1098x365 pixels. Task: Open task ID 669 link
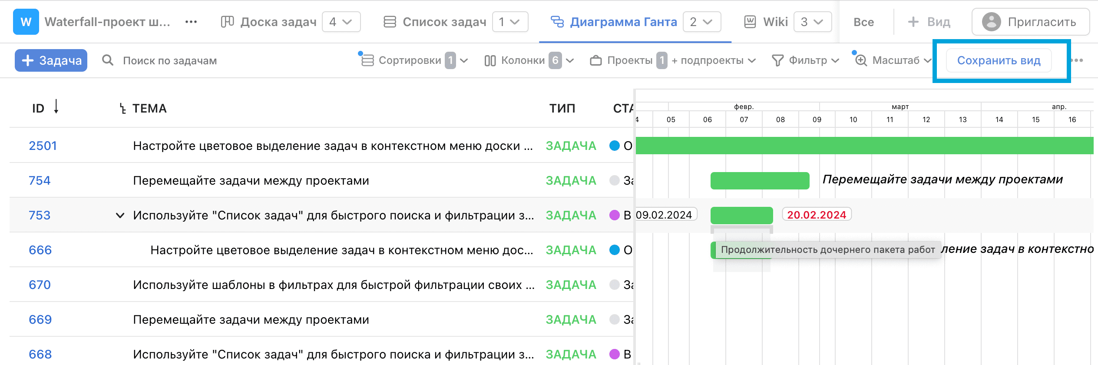(40, 319)
